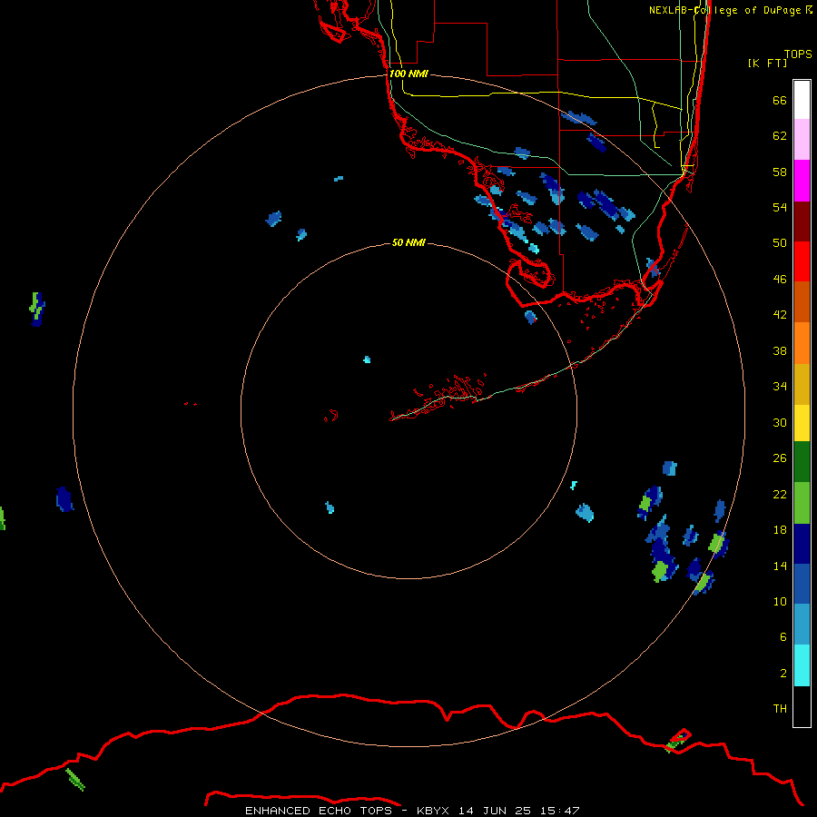Click the navy 14-18 kft legend swatch
This screenshot has height=817, width=817.
[x=802, y=544]
